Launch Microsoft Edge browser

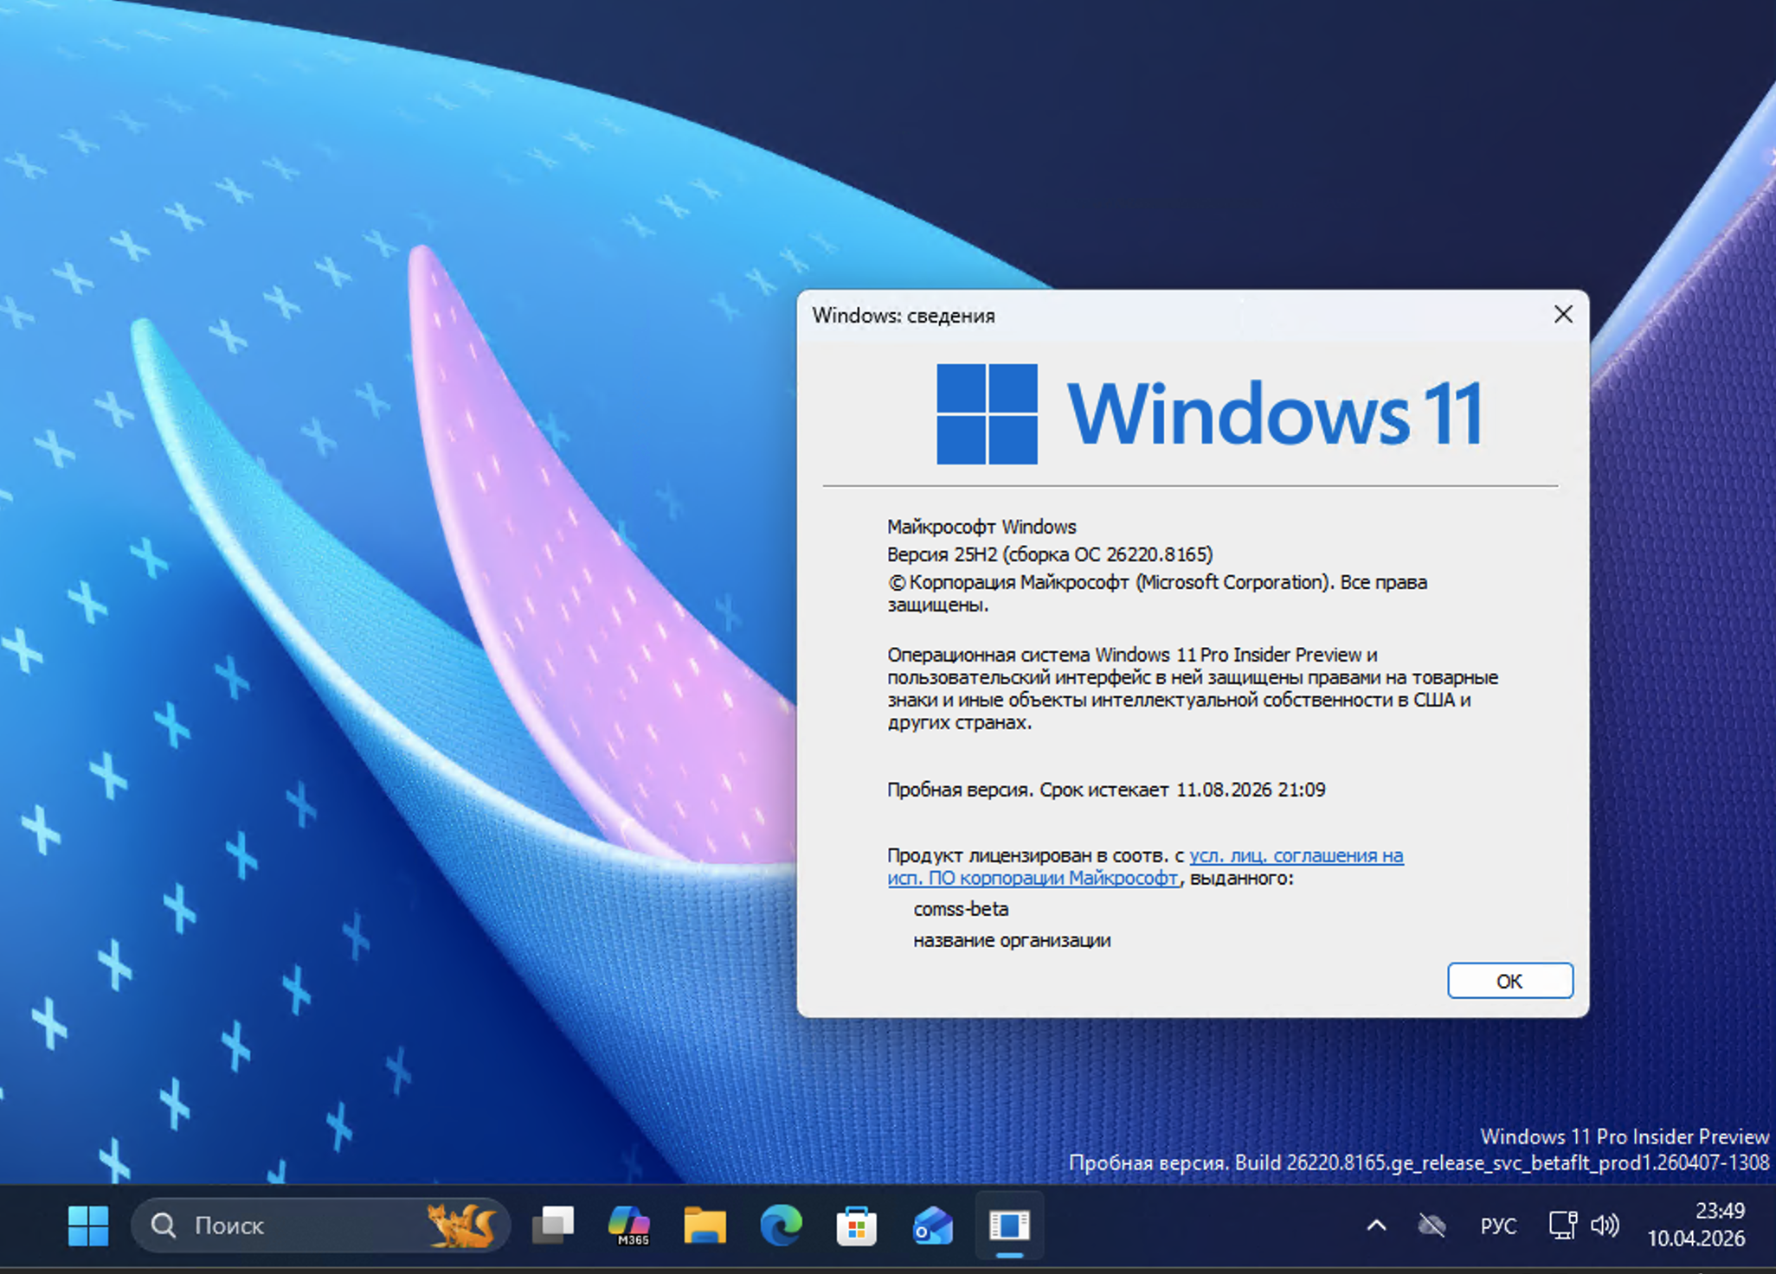[783, 1226]
